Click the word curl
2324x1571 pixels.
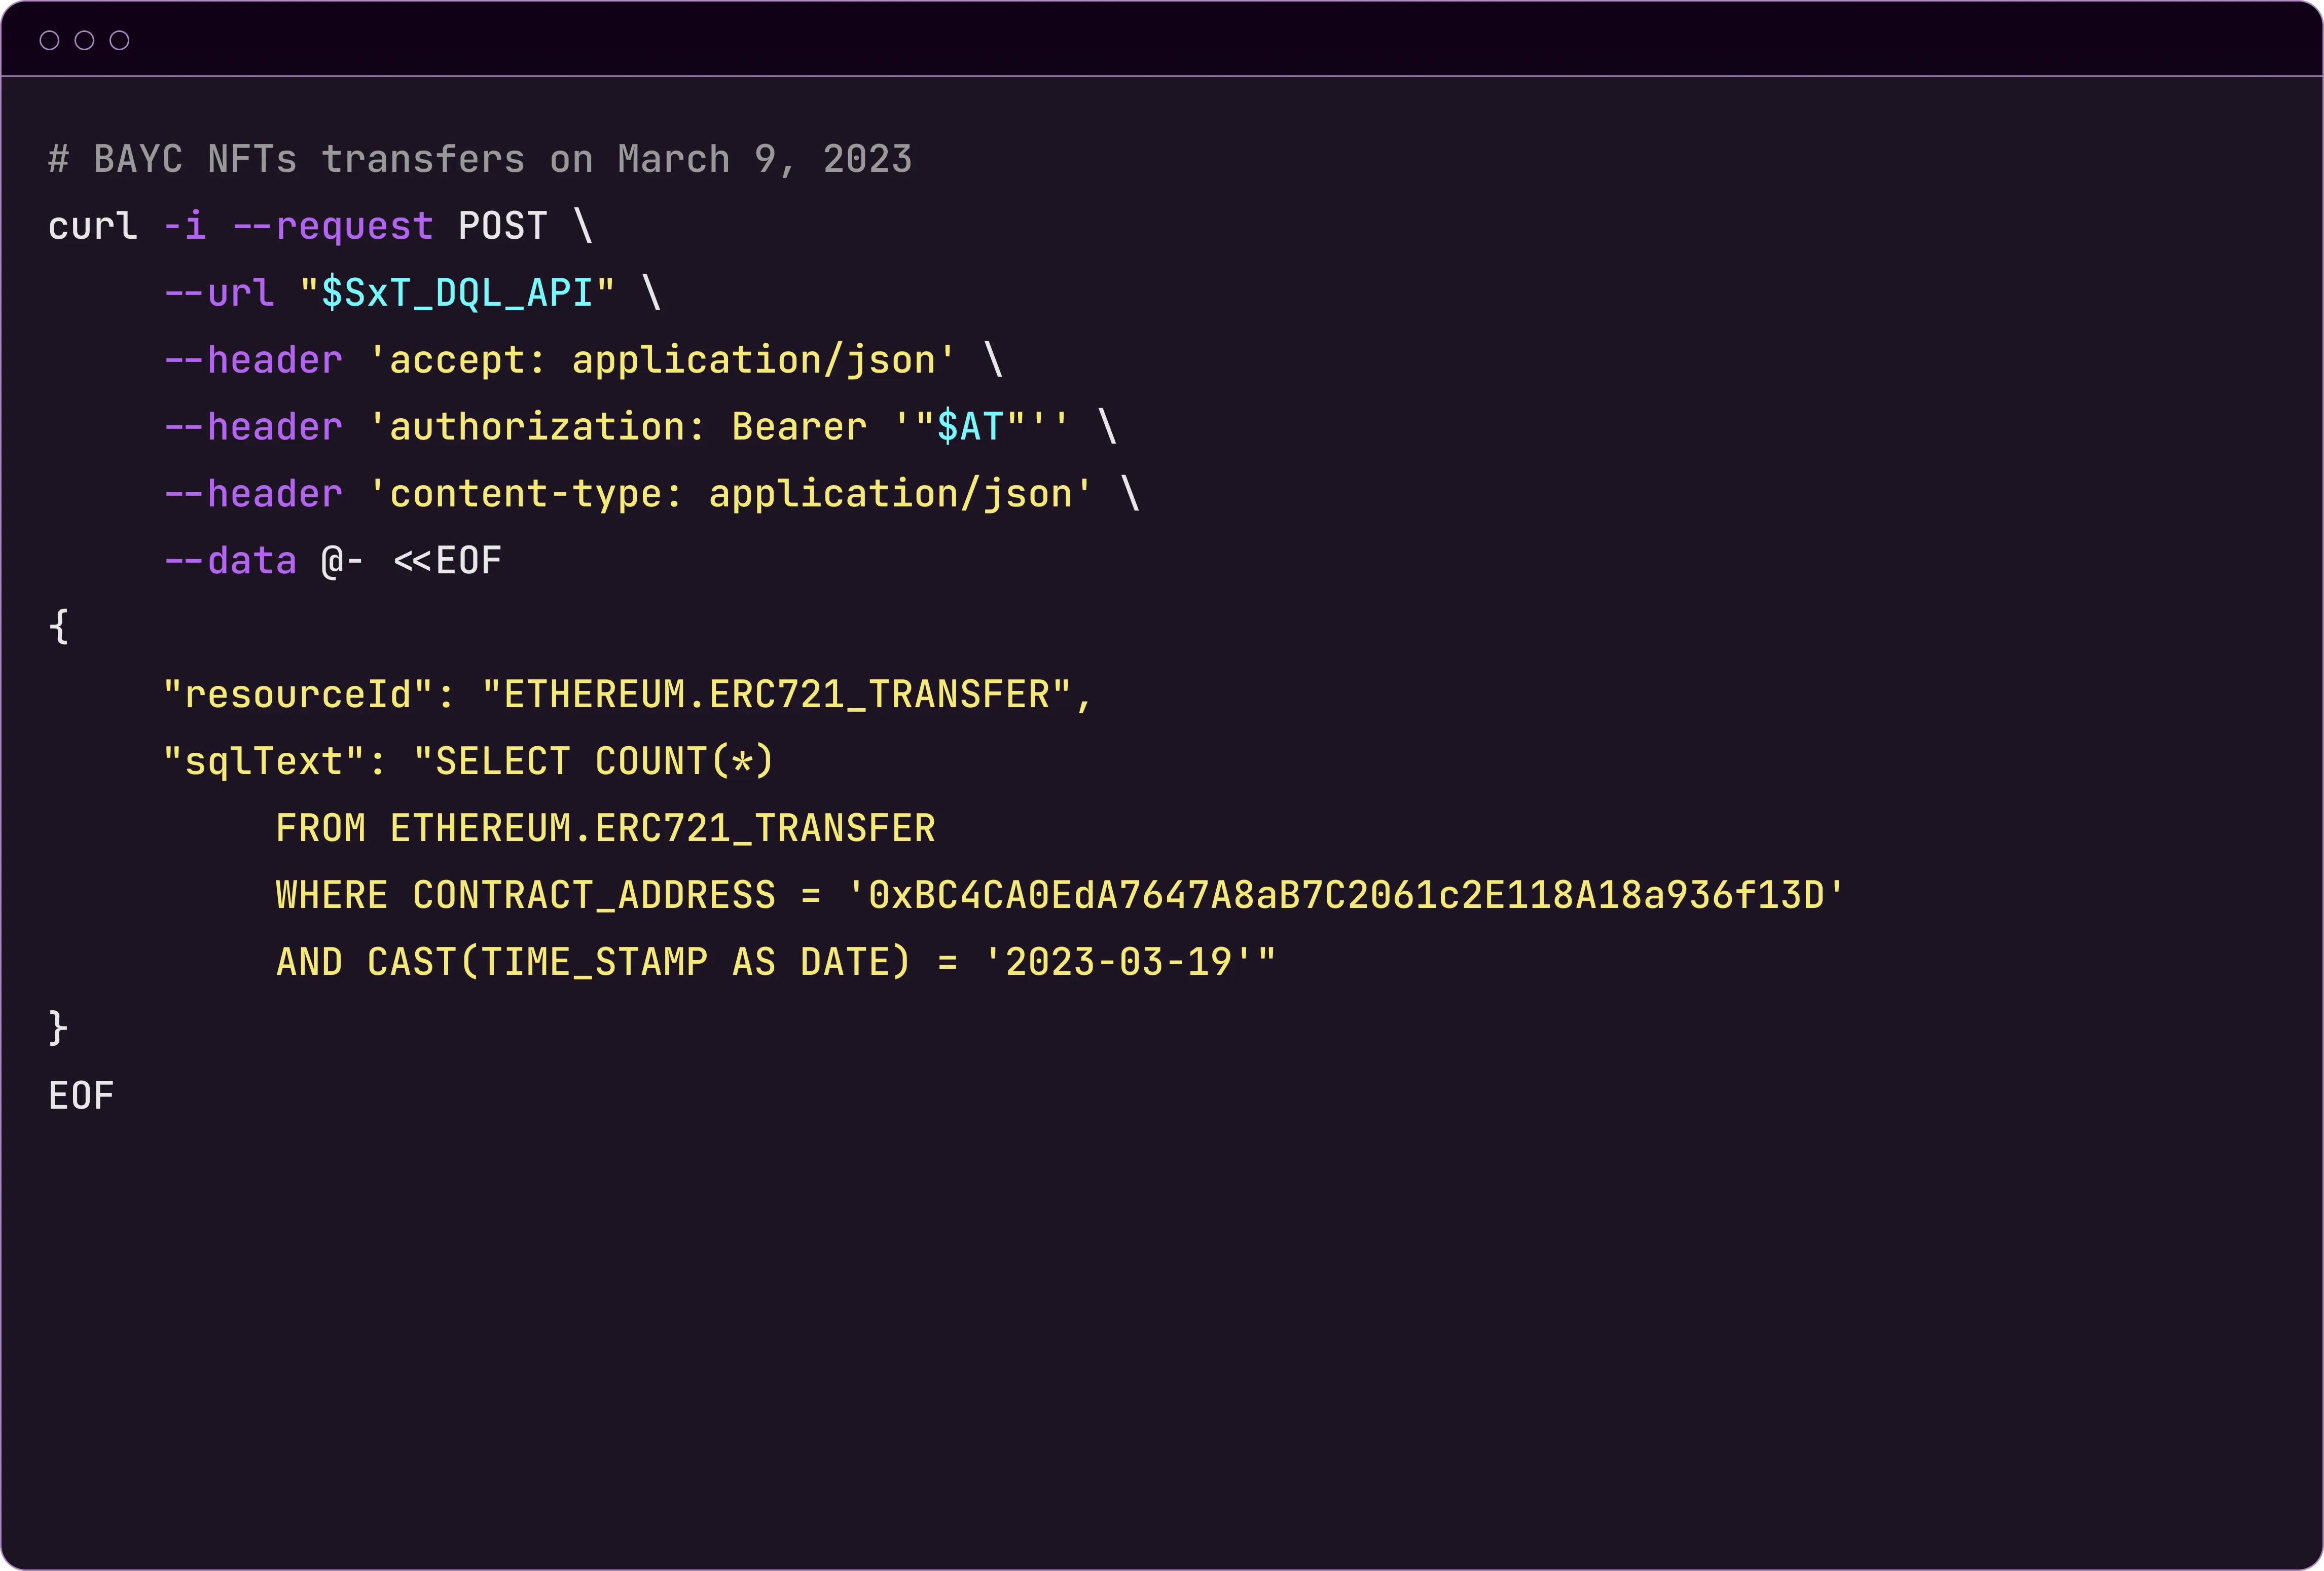[x=92, y=227]
